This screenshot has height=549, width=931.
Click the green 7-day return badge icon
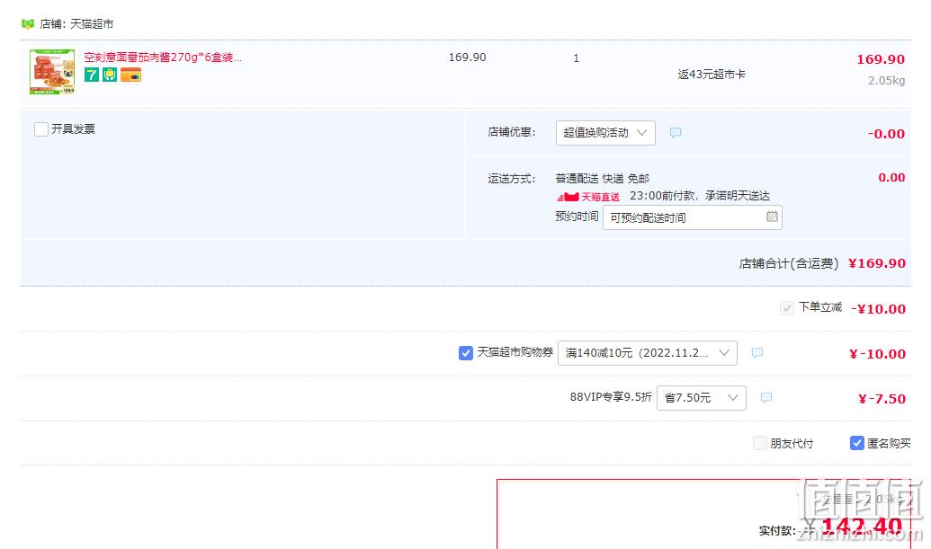92,75
